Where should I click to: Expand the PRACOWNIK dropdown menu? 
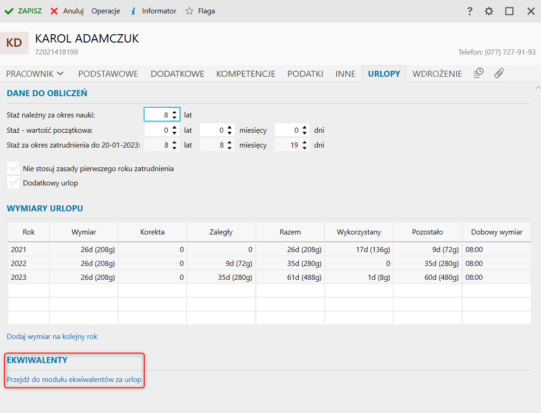point(35,74)
